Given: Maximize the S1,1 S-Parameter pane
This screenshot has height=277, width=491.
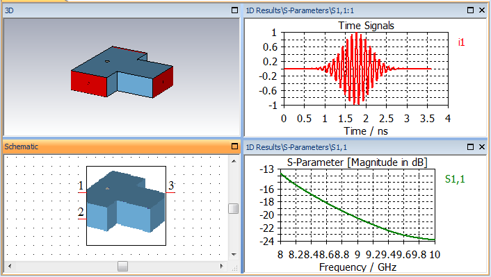Looking at the screenshot, I should coord(470,146).
